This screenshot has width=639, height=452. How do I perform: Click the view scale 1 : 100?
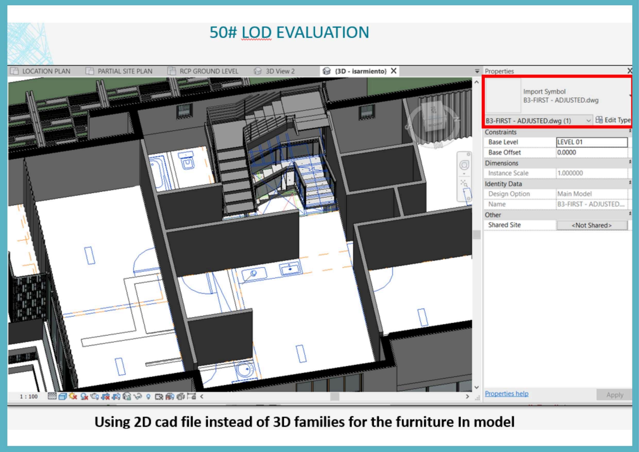click(x=29, y=396)
